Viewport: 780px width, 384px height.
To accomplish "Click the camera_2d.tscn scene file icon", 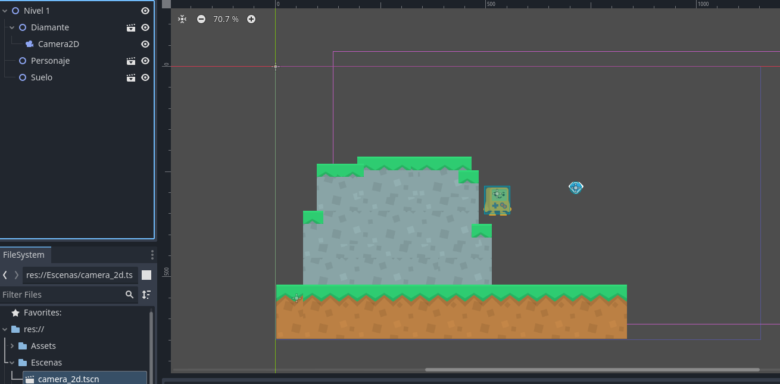I will pyautogui.click(x=30, y=379).
